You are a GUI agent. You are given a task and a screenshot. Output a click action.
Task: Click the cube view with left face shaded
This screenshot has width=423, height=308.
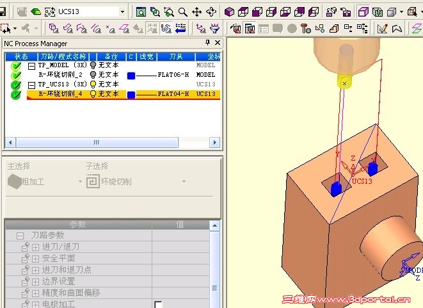coord(314,12)
